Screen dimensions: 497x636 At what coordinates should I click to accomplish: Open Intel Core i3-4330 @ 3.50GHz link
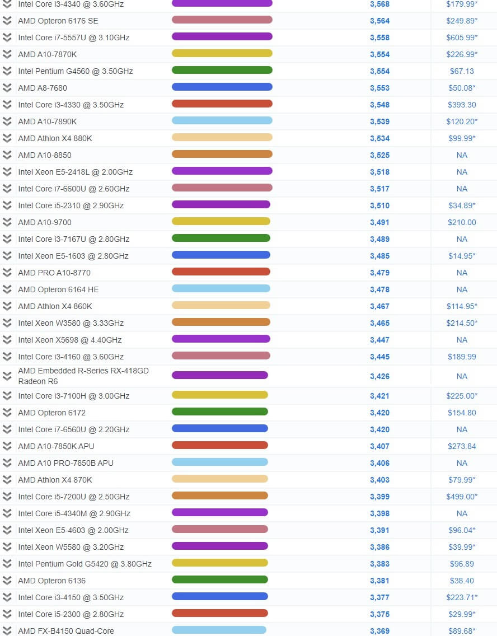coord(71,105)
